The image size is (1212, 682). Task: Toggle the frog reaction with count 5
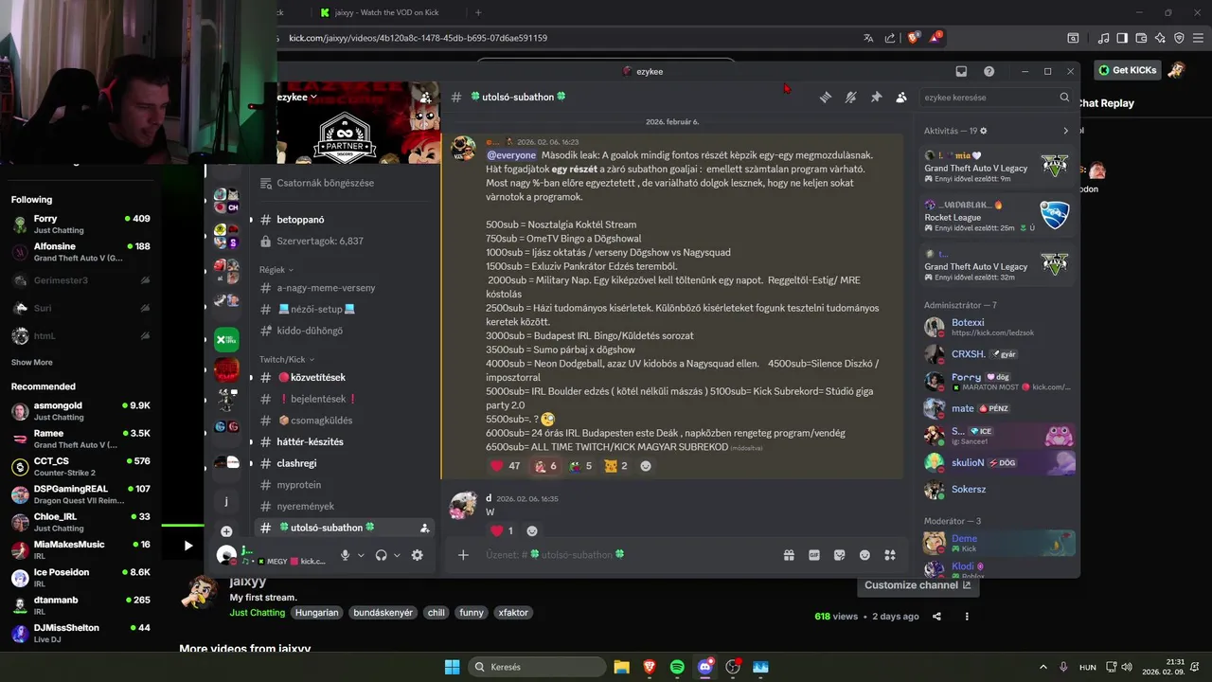pos(580,466)
